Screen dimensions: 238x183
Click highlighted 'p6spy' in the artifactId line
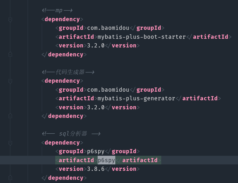tap(106, 160)
